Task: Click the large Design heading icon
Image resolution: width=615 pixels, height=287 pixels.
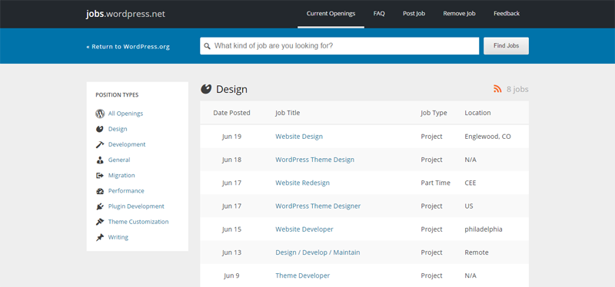Action: (x=206, y=89)
